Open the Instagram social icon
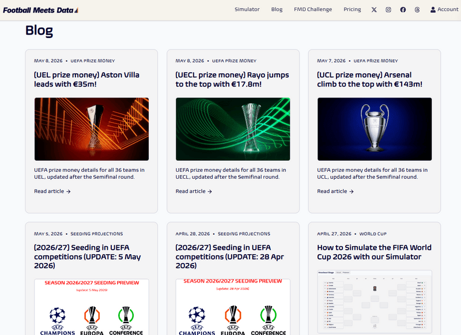Screen dimensions: 461x335 tap(388, 10)
